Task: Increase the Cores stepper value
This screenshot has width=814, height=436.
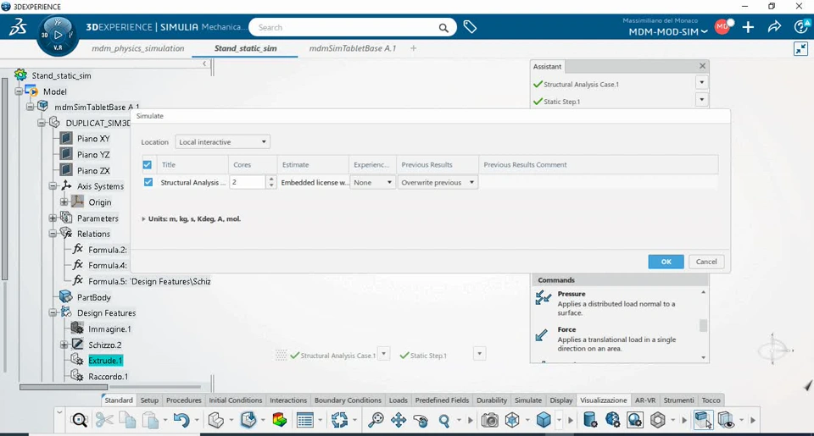Action: coord(271,179)
